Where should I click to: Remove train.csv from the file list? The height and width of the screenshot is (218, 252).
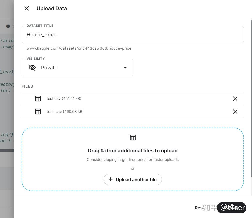(235, 112)
